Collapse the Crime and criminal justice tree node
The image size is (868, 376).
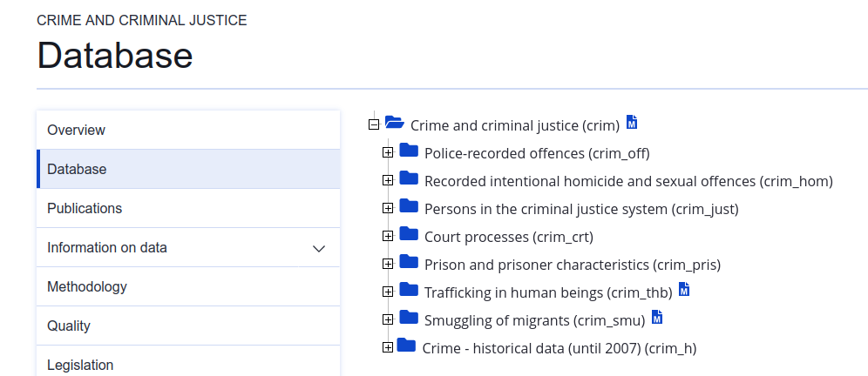374,125
